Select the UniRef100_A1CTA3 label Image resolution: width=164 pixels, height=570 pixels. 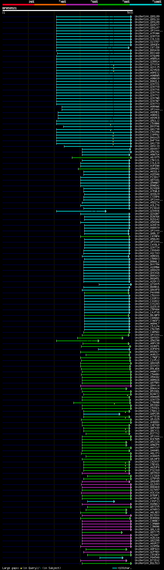tap(147, 253)
